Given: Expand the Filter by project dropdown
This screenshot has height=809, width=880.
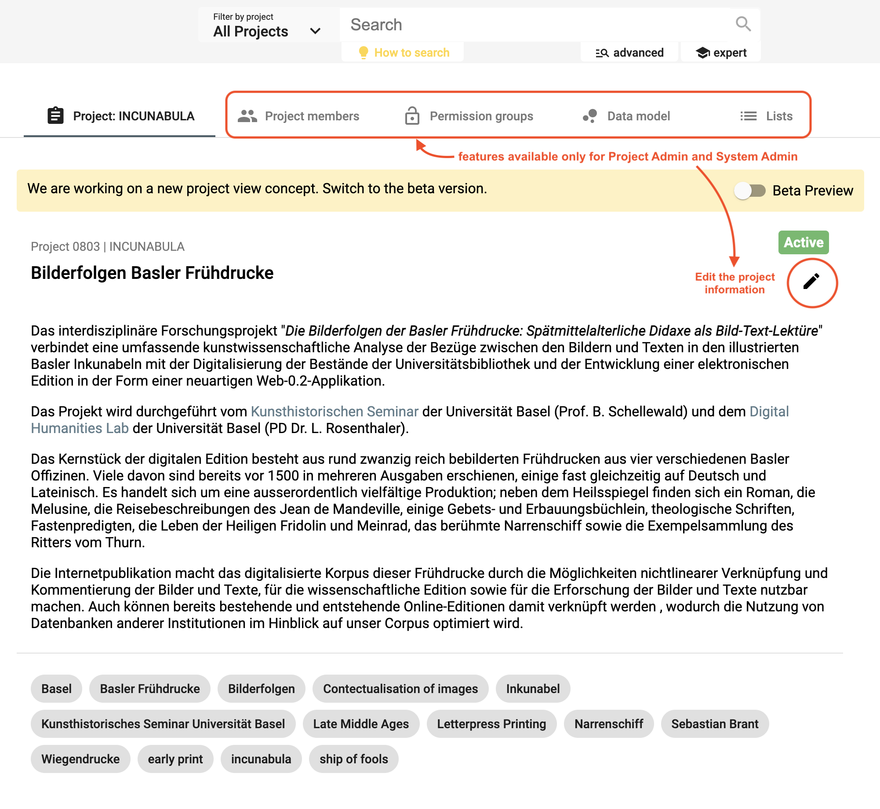Looking at the screenshot, I should tap(268, 25).
